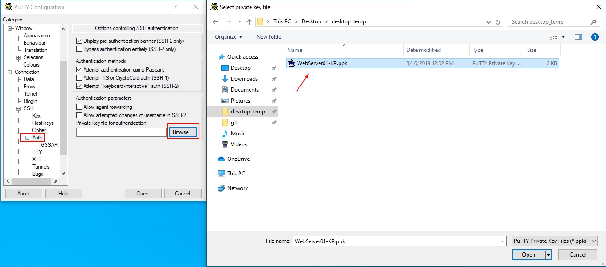Toggle Attempt keyboard-interactive auth checkbox
Screen dimensions: 606x267
click(x=79, y=86)
